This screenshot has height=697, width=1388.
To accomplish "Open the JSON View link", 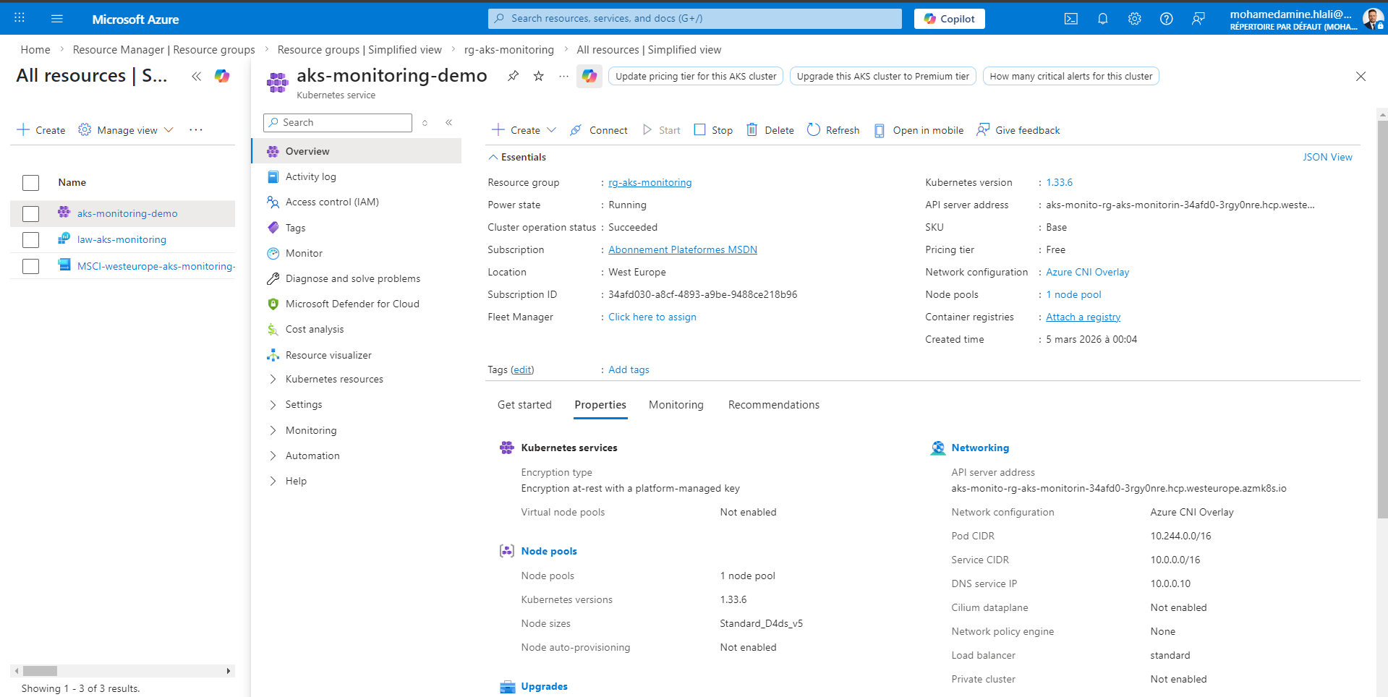I will [x=1327, y=156].
